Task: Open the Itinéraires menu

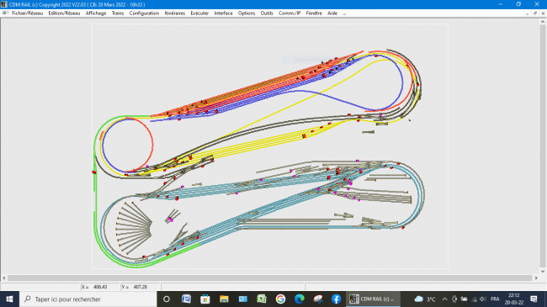Action: tap(175, 13)
